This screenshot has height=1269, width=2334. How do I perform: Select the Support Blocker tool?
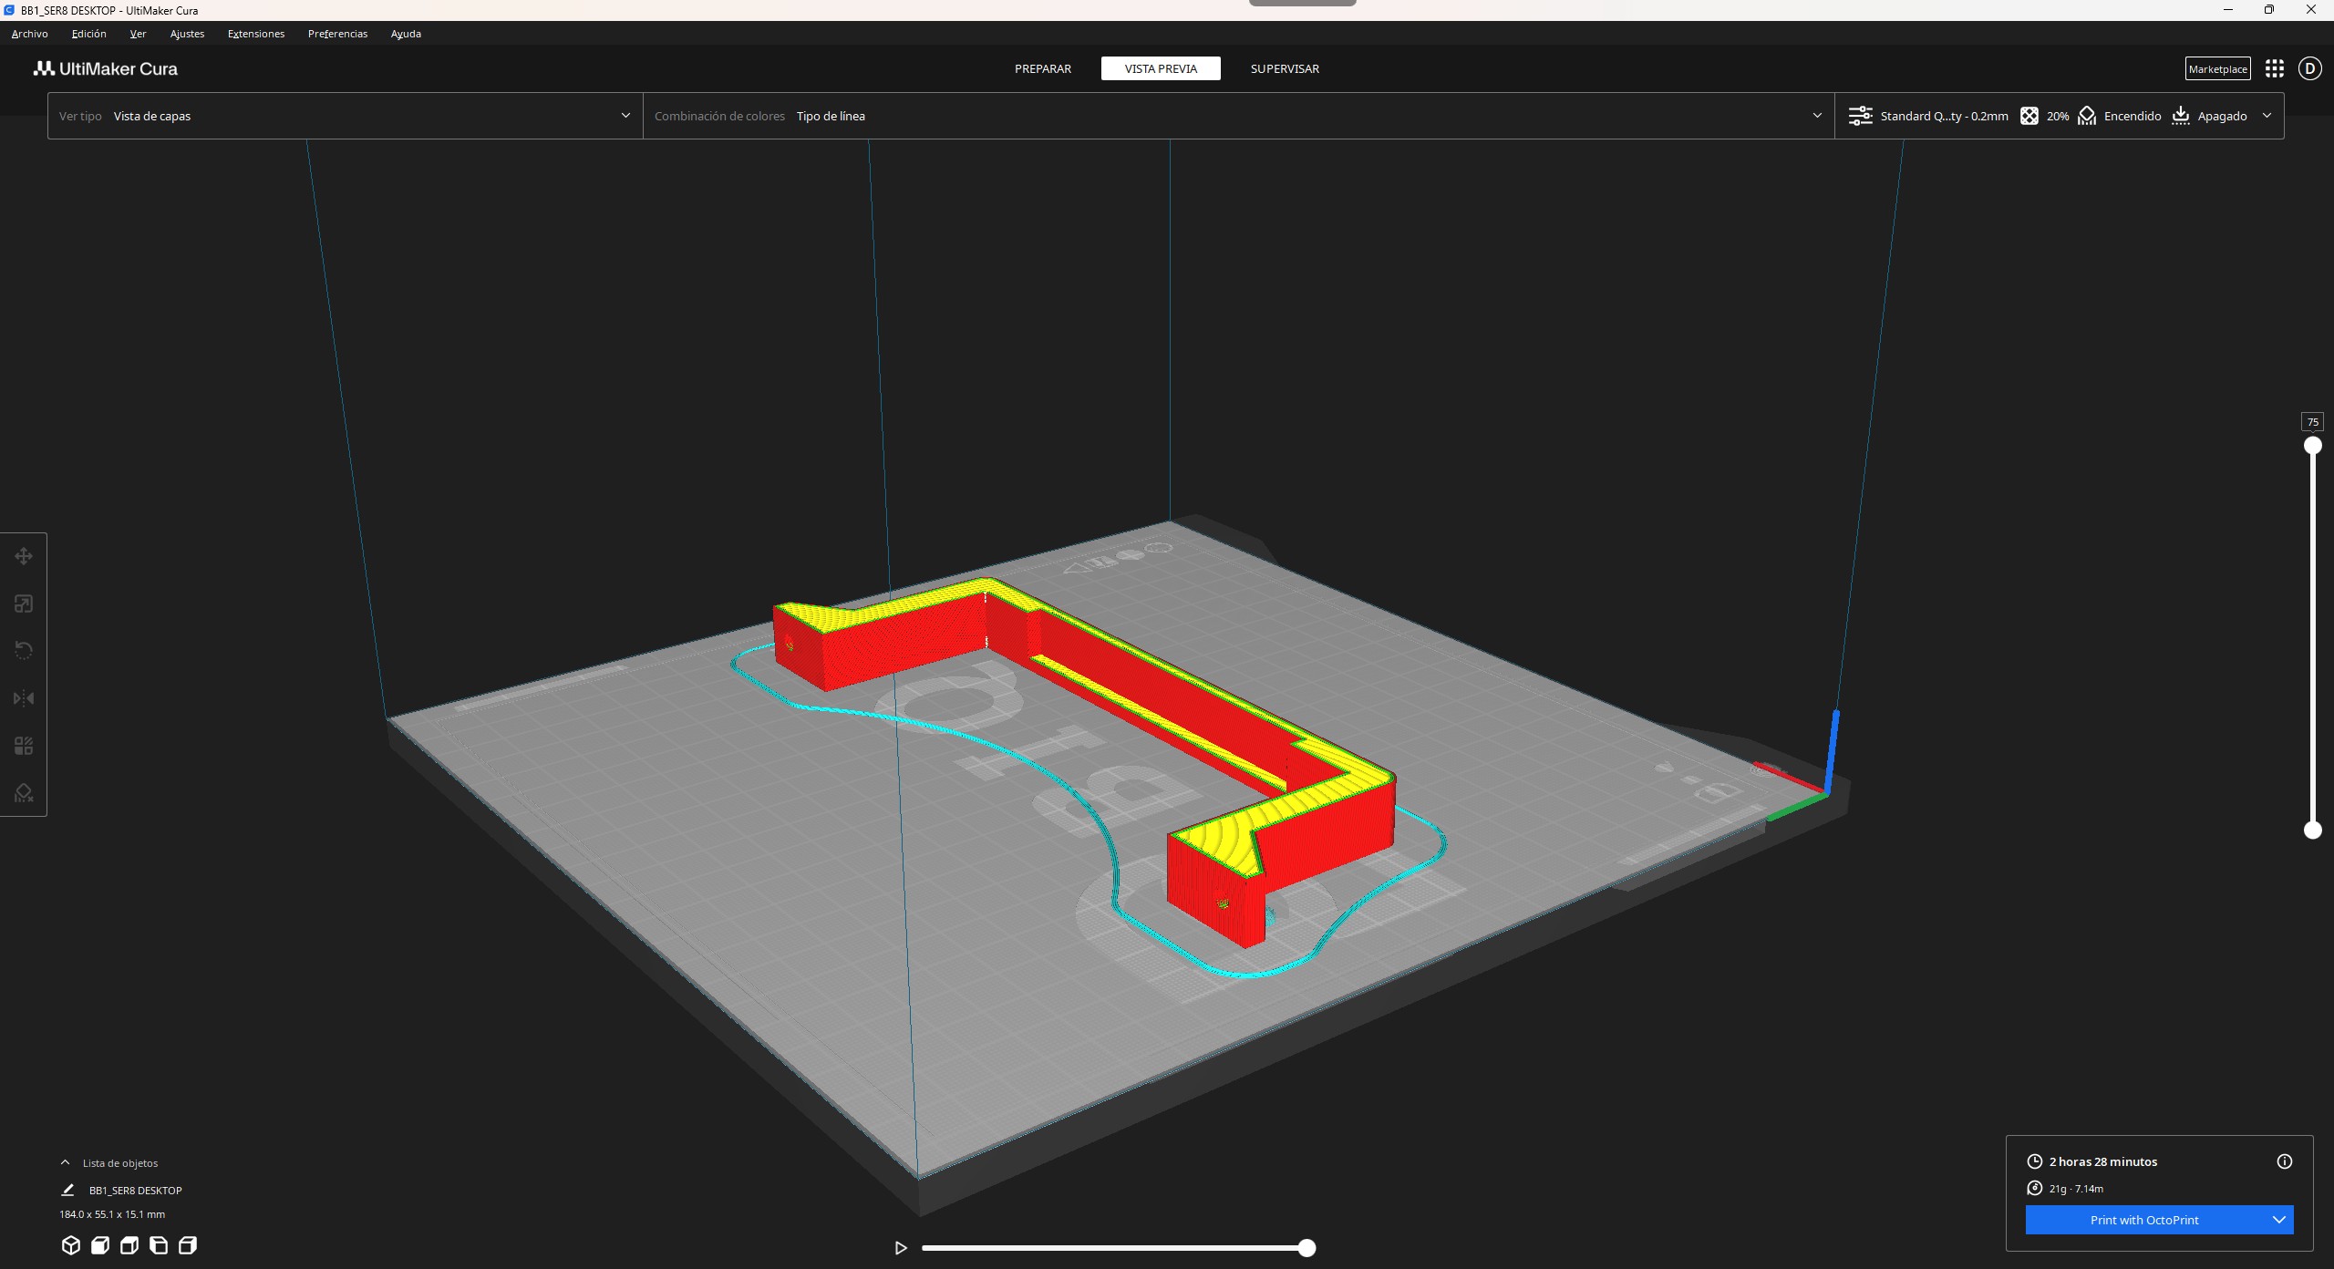[24, 793]
